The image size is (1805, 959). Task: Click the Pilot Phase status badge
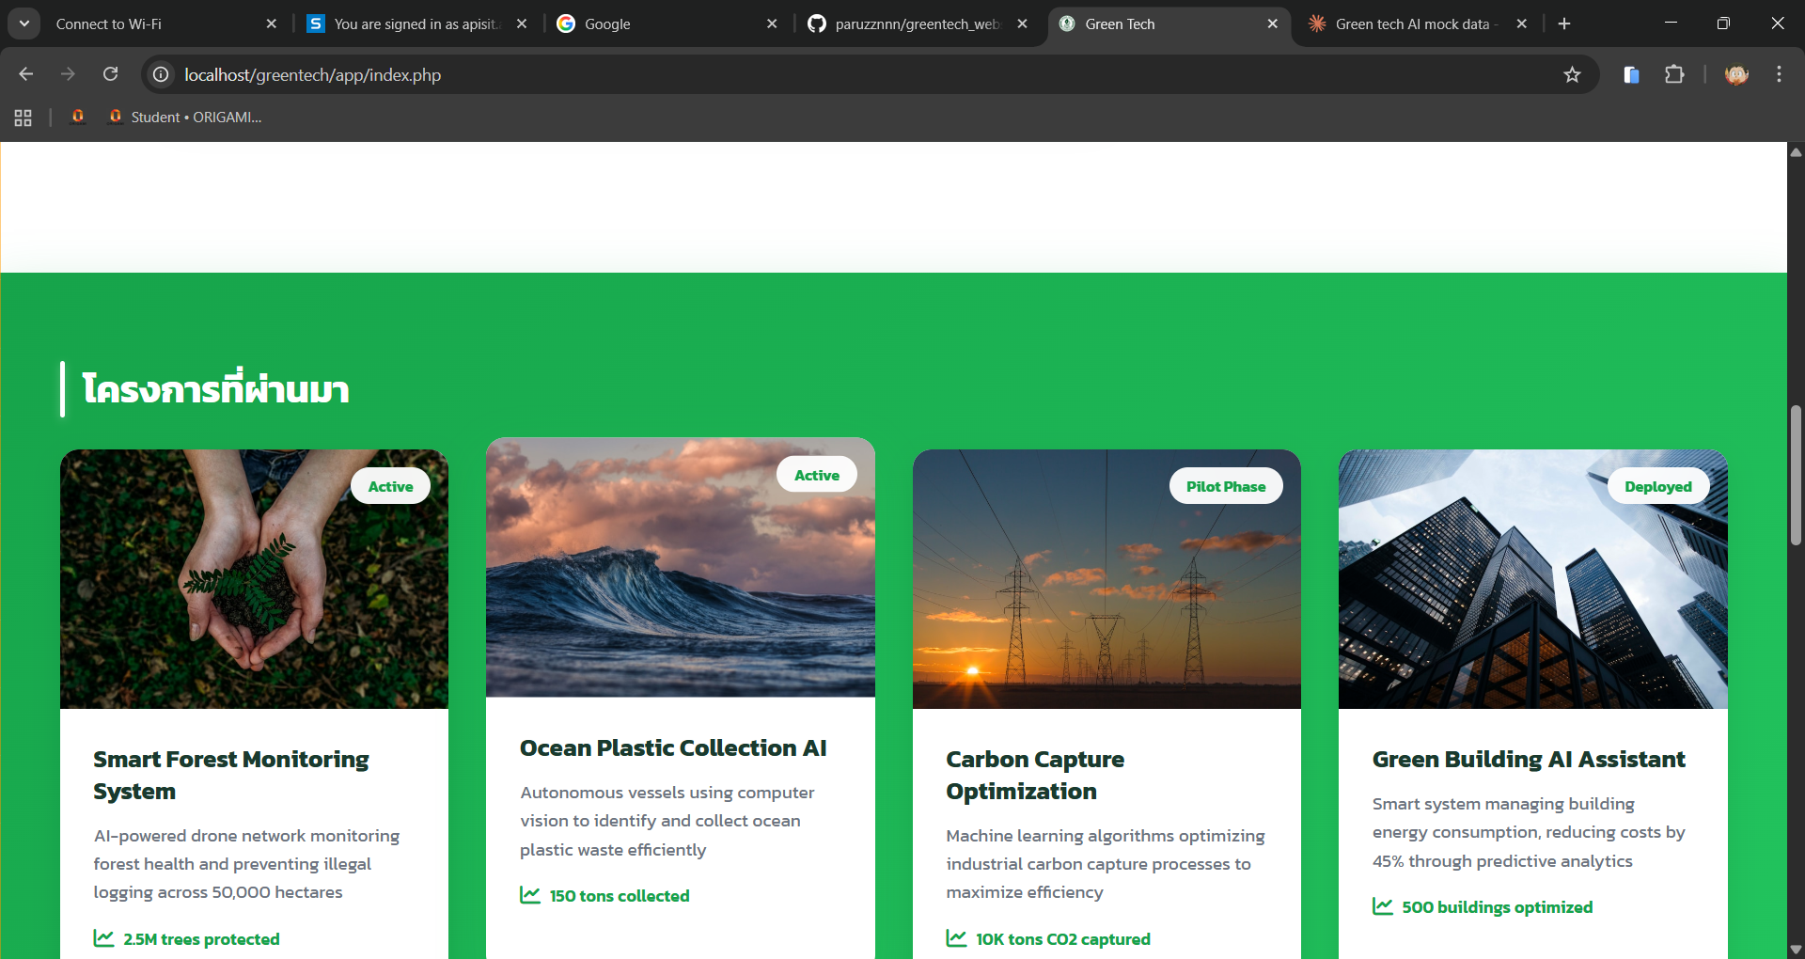pyautogui.click(x=1225, y=486)
